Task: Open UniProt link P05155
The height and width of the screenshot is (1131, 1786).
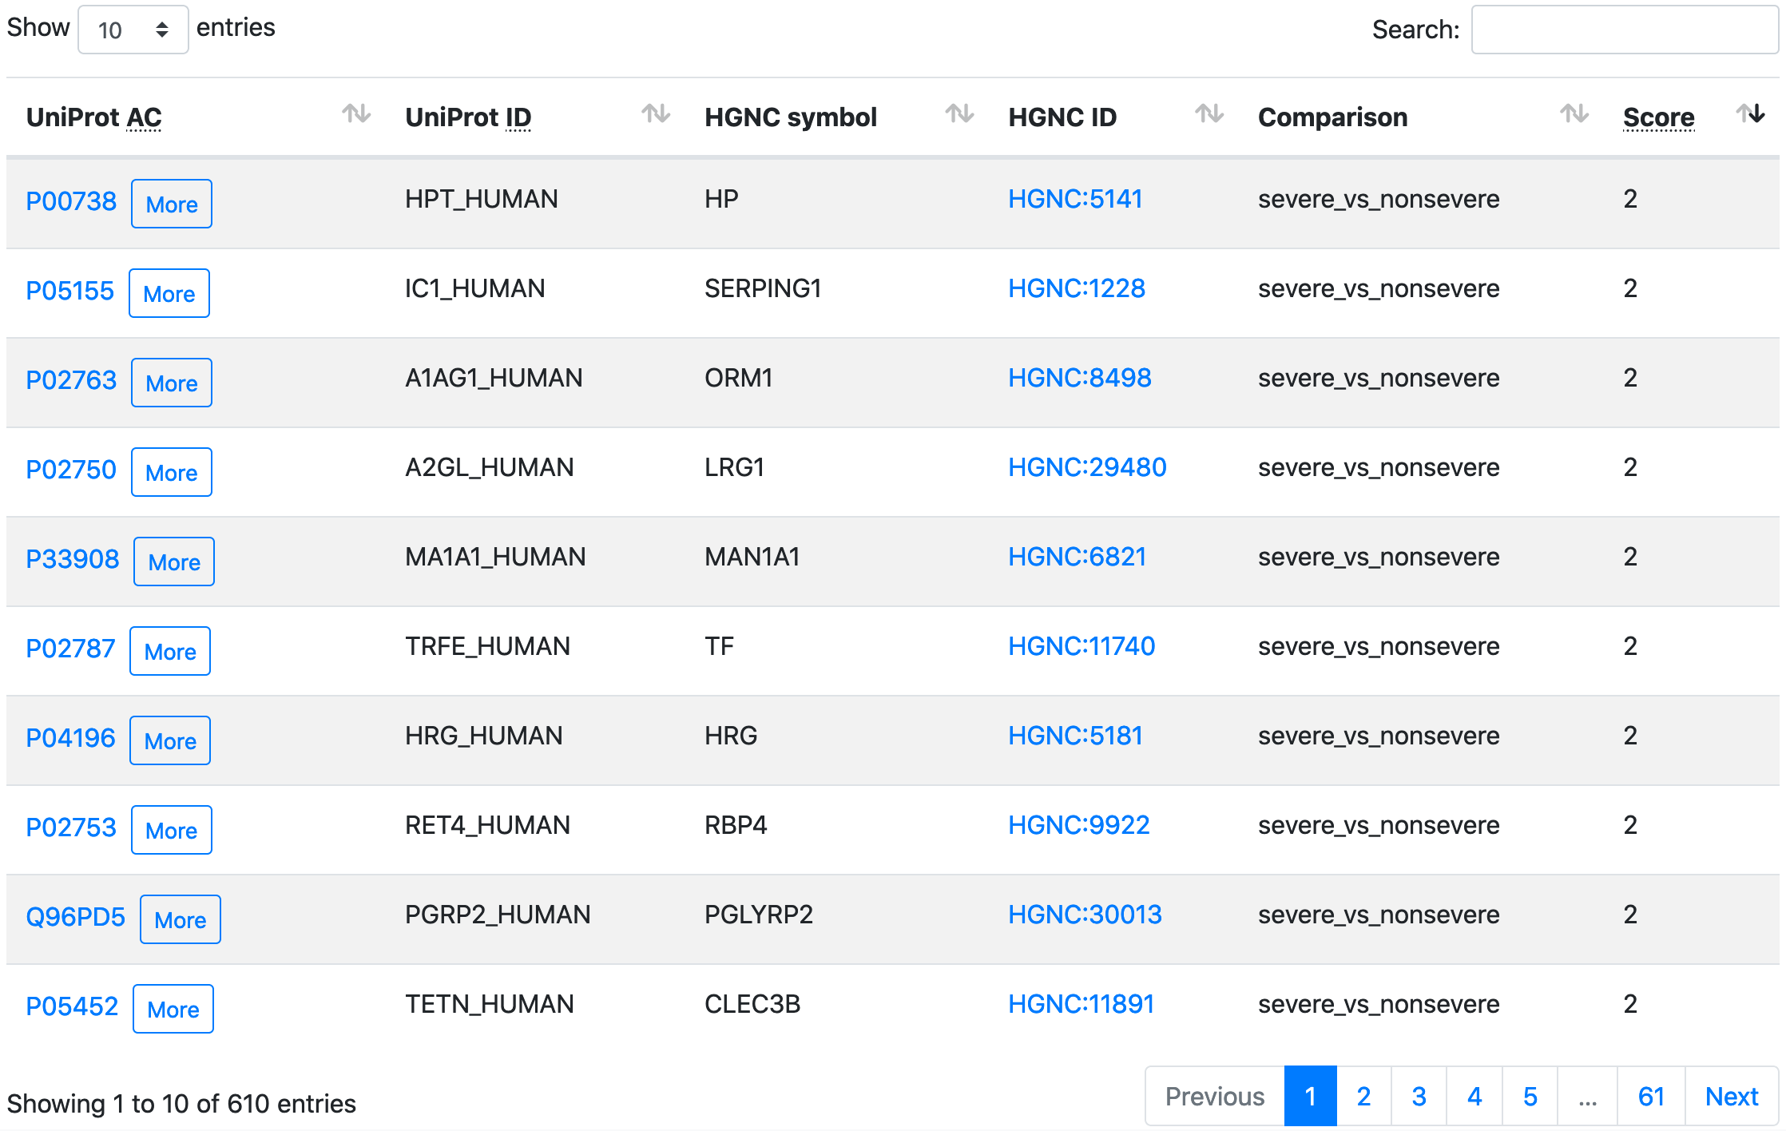Action: pos(70,291)
